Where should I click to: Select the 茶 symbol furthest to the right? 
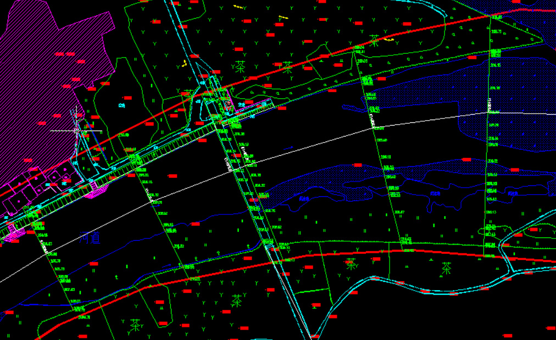[447, 268]
